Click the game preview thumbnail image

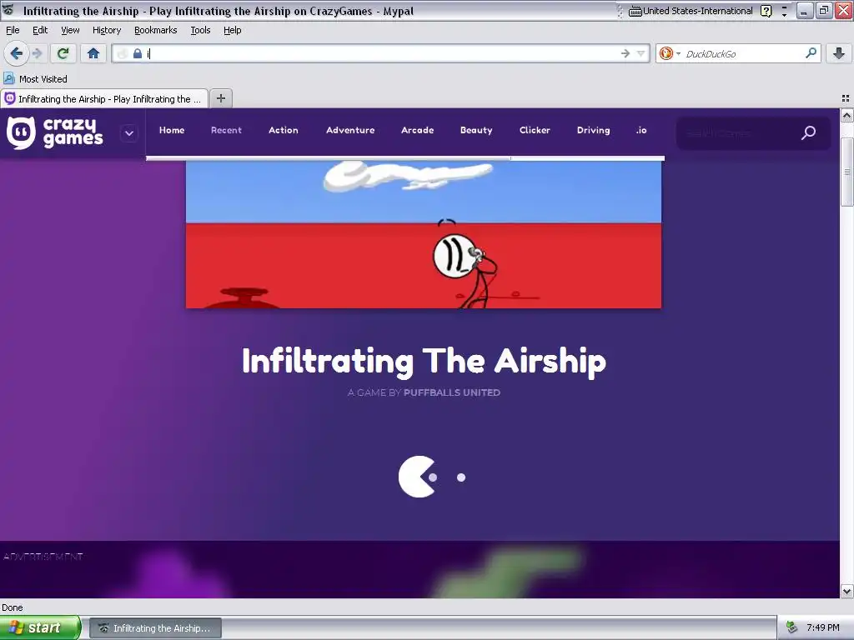(x=424, y=234)
